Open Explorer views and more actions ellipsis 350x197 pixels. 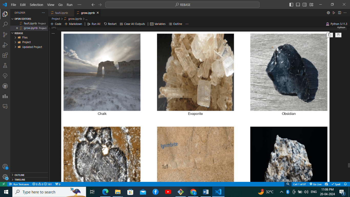[43, 13]
